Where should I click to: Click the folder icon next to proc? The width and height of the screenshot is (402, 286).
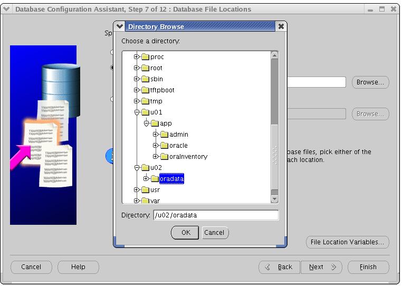coord(145,57)
